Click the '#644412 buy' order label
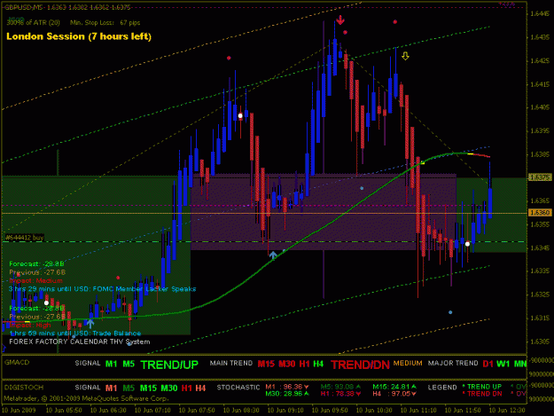554x416 pixels. (24, 238)
